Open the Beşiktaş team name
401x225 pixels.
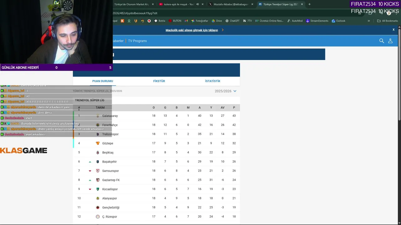coord(108,152)
